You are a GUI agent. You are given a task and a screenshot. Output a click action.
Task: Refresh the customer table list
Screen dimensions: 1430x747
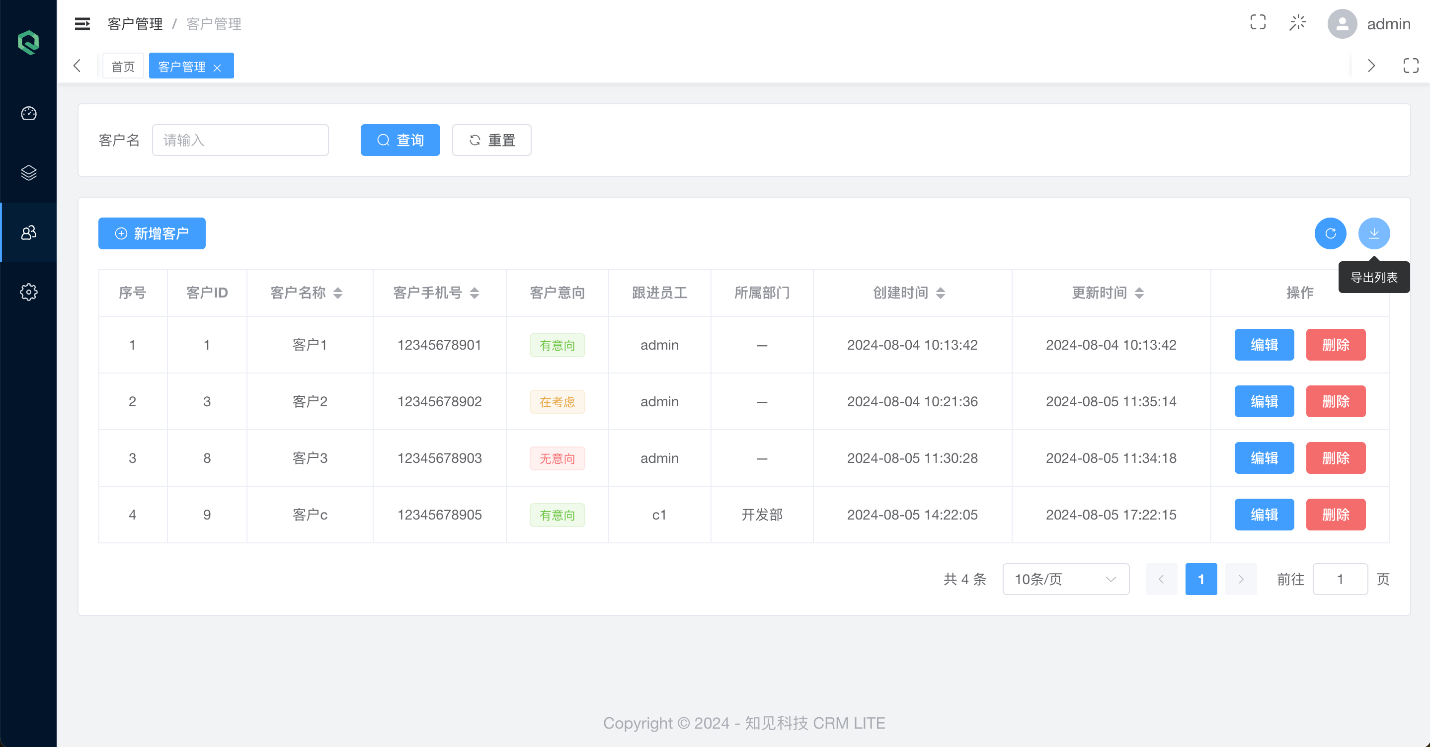coord(1330,233)
